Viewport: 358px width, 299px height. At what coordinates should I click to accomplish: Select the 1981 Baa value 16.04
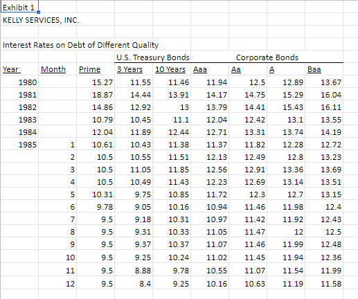[x=324, y=95]
